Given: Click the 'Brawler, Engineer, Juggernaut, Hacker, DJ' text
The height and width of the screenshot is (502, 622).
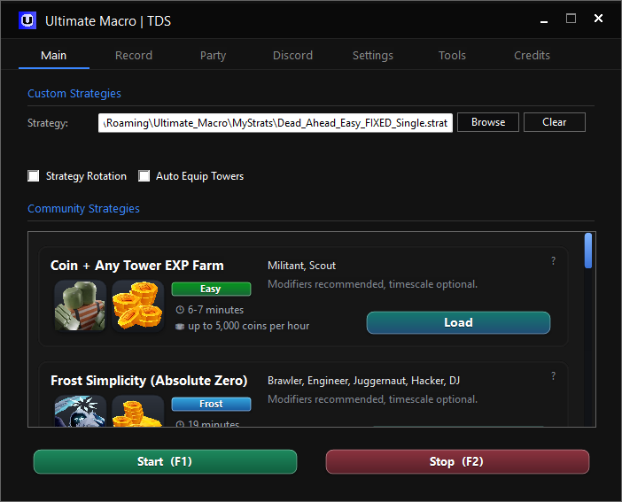Looking at the screenshot, I should click(364, 381).
